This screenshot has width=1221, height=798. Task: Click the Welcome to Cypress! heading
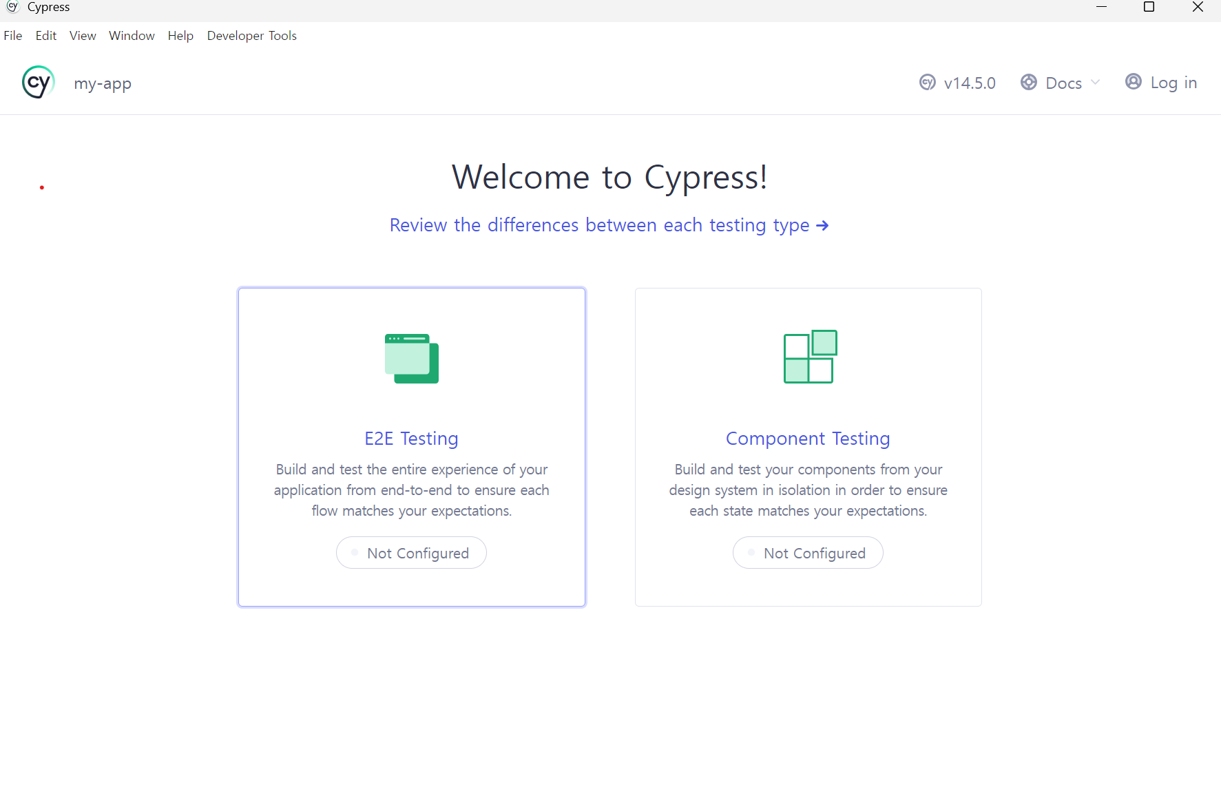pos(609,177)
